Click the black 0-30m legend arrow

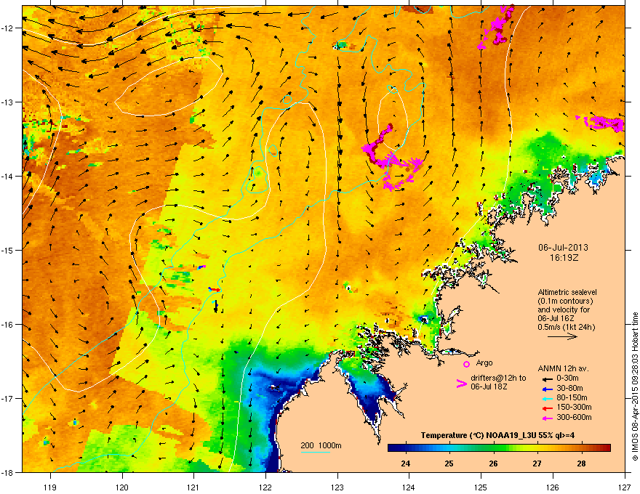(548, 378)
